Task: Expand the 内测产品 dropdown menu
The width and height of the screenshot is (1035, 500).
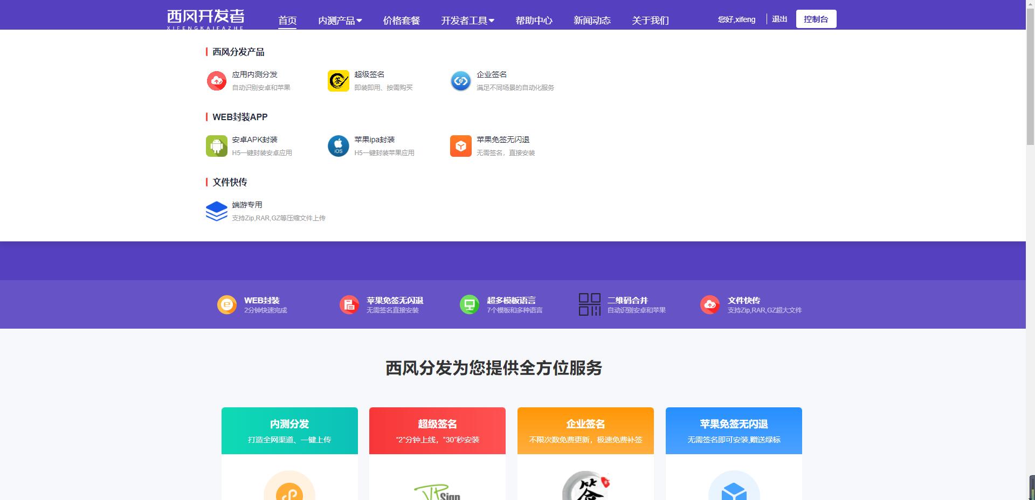Action: tap(340, 20)
